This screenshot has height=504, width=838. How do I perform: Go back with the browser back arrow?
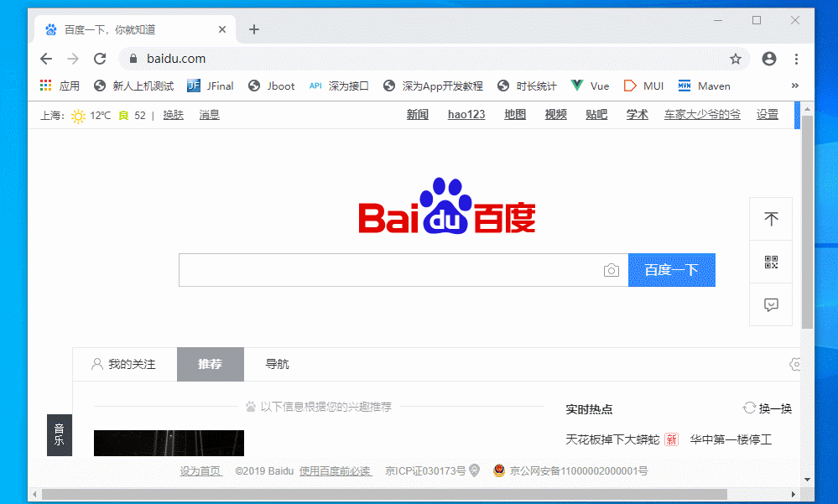[x=46, y=59]
